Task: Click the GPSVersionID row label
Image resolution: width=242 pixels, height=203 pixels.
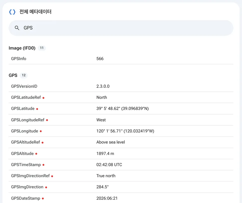Action: pyautogui.click(x=24, y=86)
